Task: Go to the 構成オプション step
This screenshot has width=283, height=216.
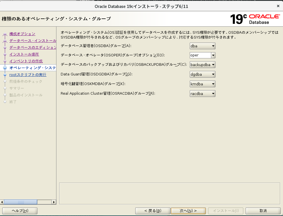Action: [x=22, y=34]
